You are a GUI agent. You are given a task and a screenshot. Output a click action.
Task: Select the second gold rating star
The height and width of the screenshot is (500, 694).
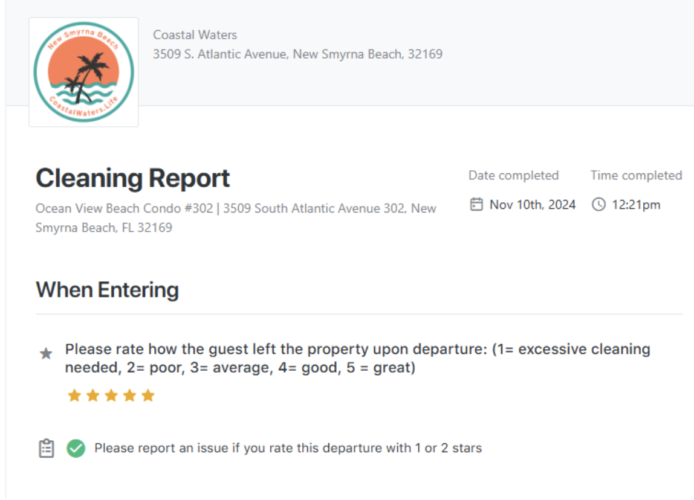click(93, 395)
